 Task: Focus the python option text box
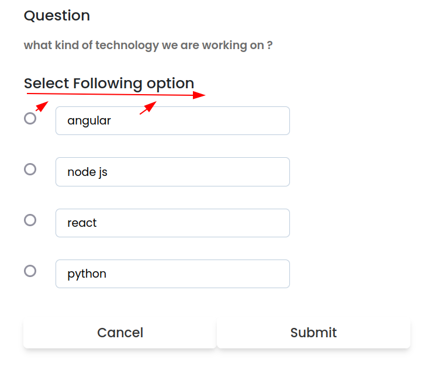(x=172, y=274)
